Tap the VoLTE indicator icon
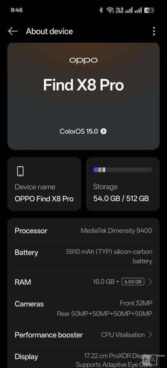This screenshot has width=167, height=368. point(119,10)
